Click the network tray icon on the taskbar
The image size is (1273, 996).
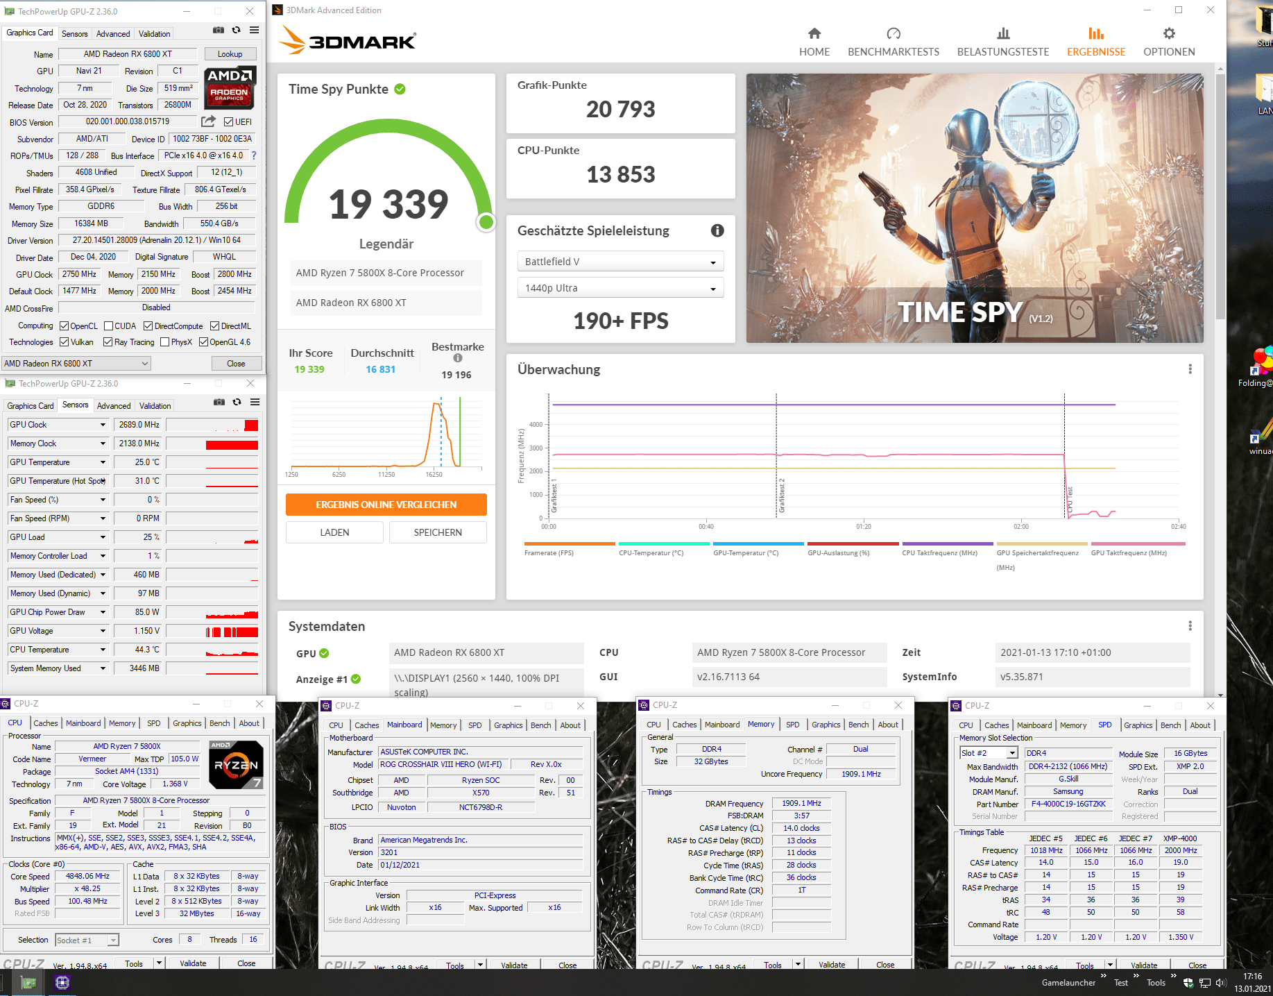click(x=1205, y=983)
